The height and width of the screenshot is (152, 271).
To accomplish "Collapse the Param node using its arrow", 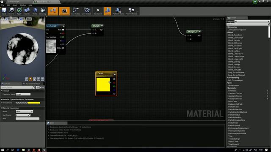I will (115, 74).
